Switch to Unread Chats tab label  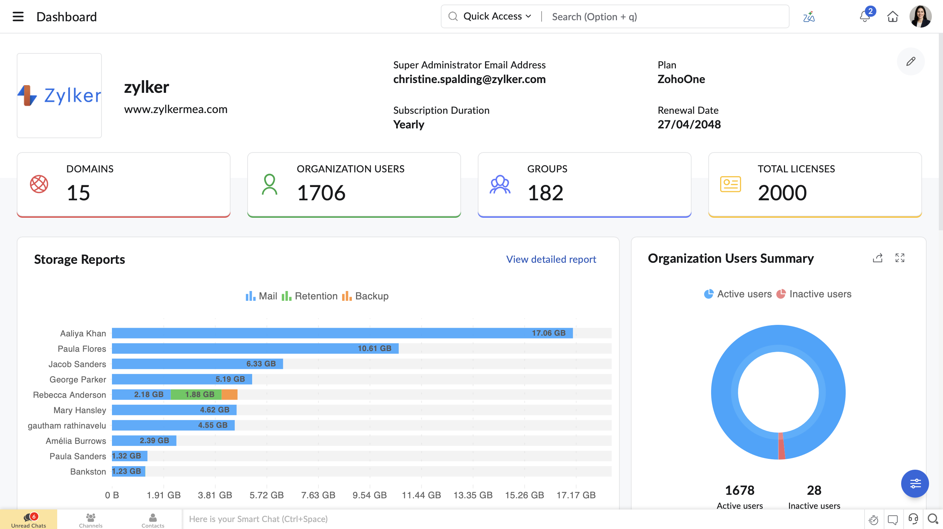click(x=29, y=526)
